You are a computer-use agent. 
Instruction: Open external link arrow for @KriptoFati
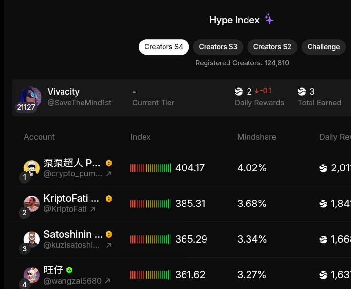(93, 209)
